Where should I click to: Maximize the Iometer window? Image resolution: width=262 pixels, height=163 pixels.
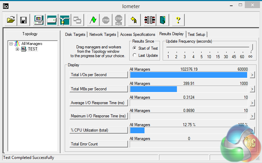[x=240, y=5]
